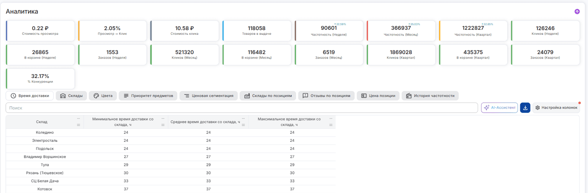Click the warehouse icon on Склады tab
Viewport: 588px width, 193px height.
click(63, 96)
